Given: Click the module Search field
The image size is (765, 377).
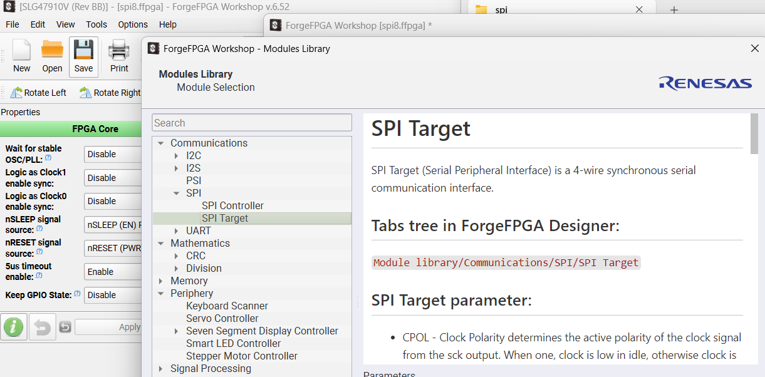Looking at the screenshot, I should (x=252, y=123).
